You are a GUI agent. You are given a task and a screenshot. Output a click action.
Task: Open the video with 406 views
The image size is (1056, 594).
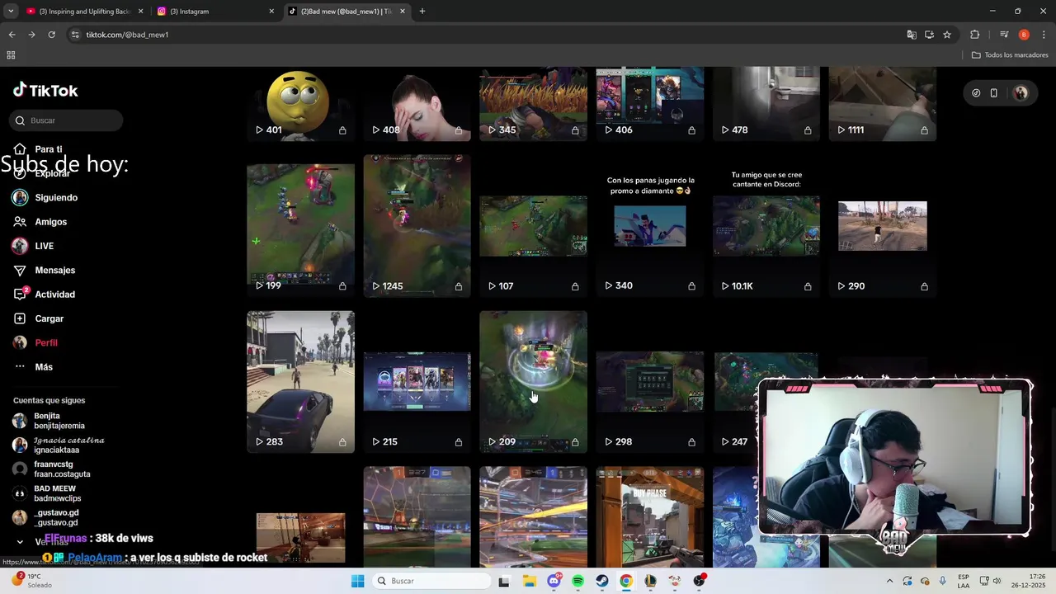(x=650, y=103)
